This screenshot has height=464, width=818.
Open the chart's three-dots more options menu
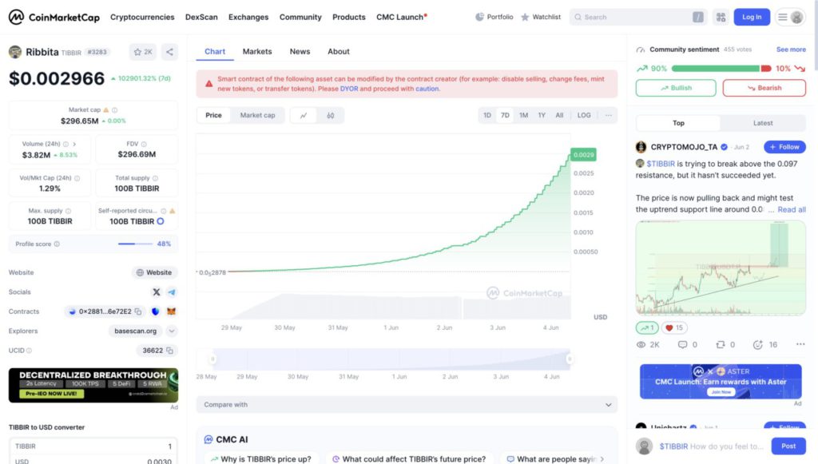[609, 115]
